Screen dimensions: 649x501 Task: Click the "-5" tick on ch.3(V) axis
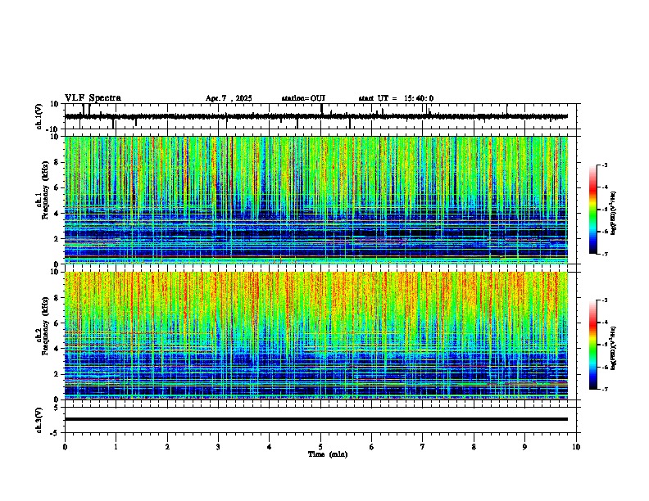pos(55,433)
